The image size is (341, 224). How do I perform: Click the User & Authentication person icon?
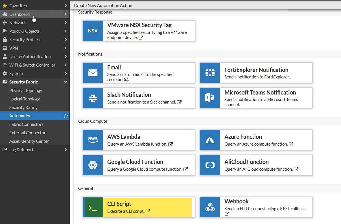tap(5, 56)
